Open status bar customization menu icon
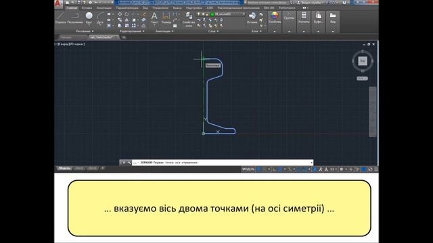This screenshot has width=433, height=243. pyautogui.click(x=376, y=169)
